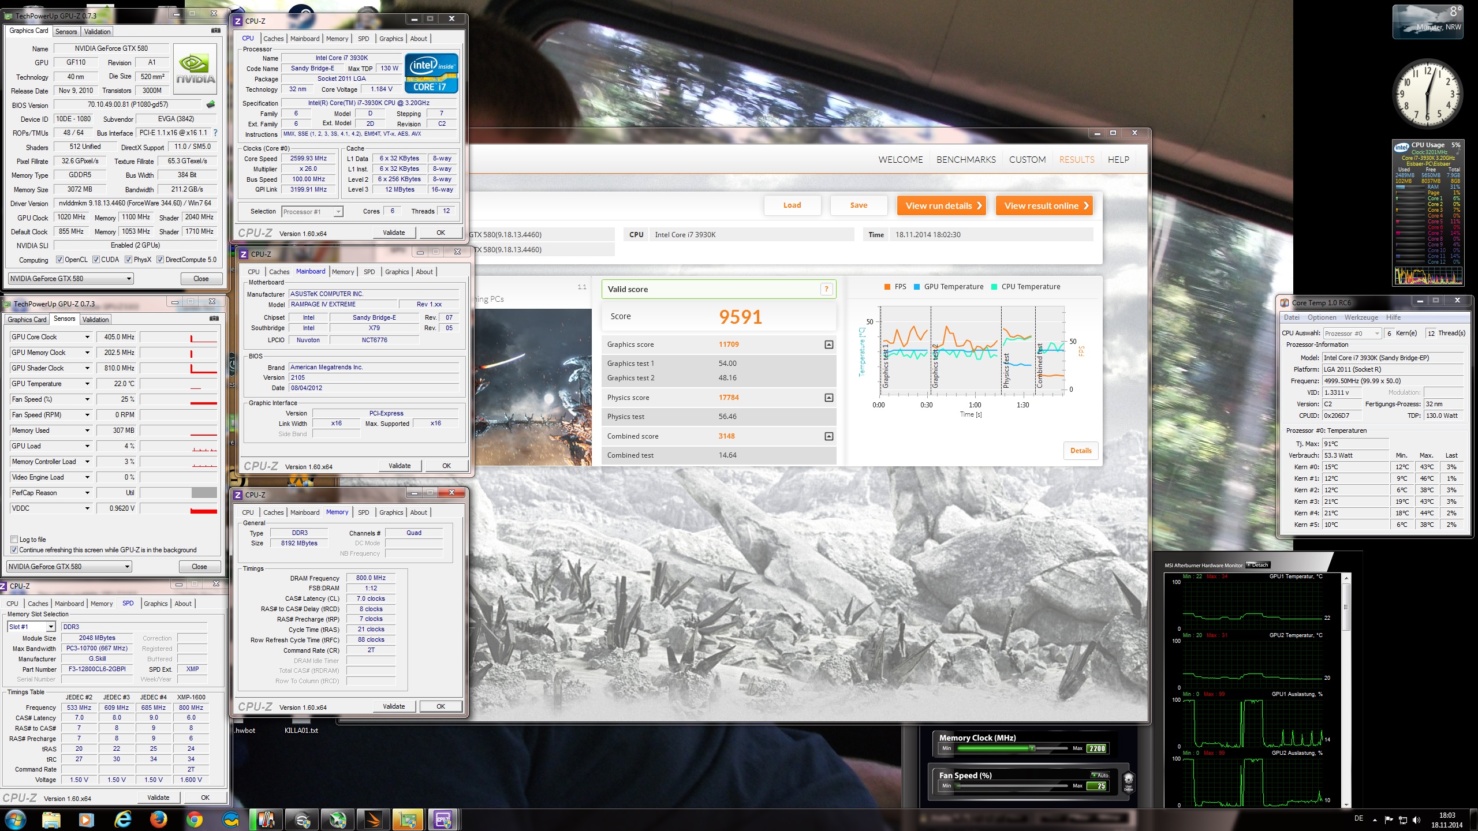Screen dimensions: 1478x831
Task: Open the Processor #1 selection dropdown
Action: (312, 212)
